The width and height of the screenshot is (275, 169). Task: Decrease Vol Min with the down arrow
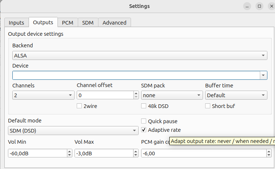[x=69, y=155]
